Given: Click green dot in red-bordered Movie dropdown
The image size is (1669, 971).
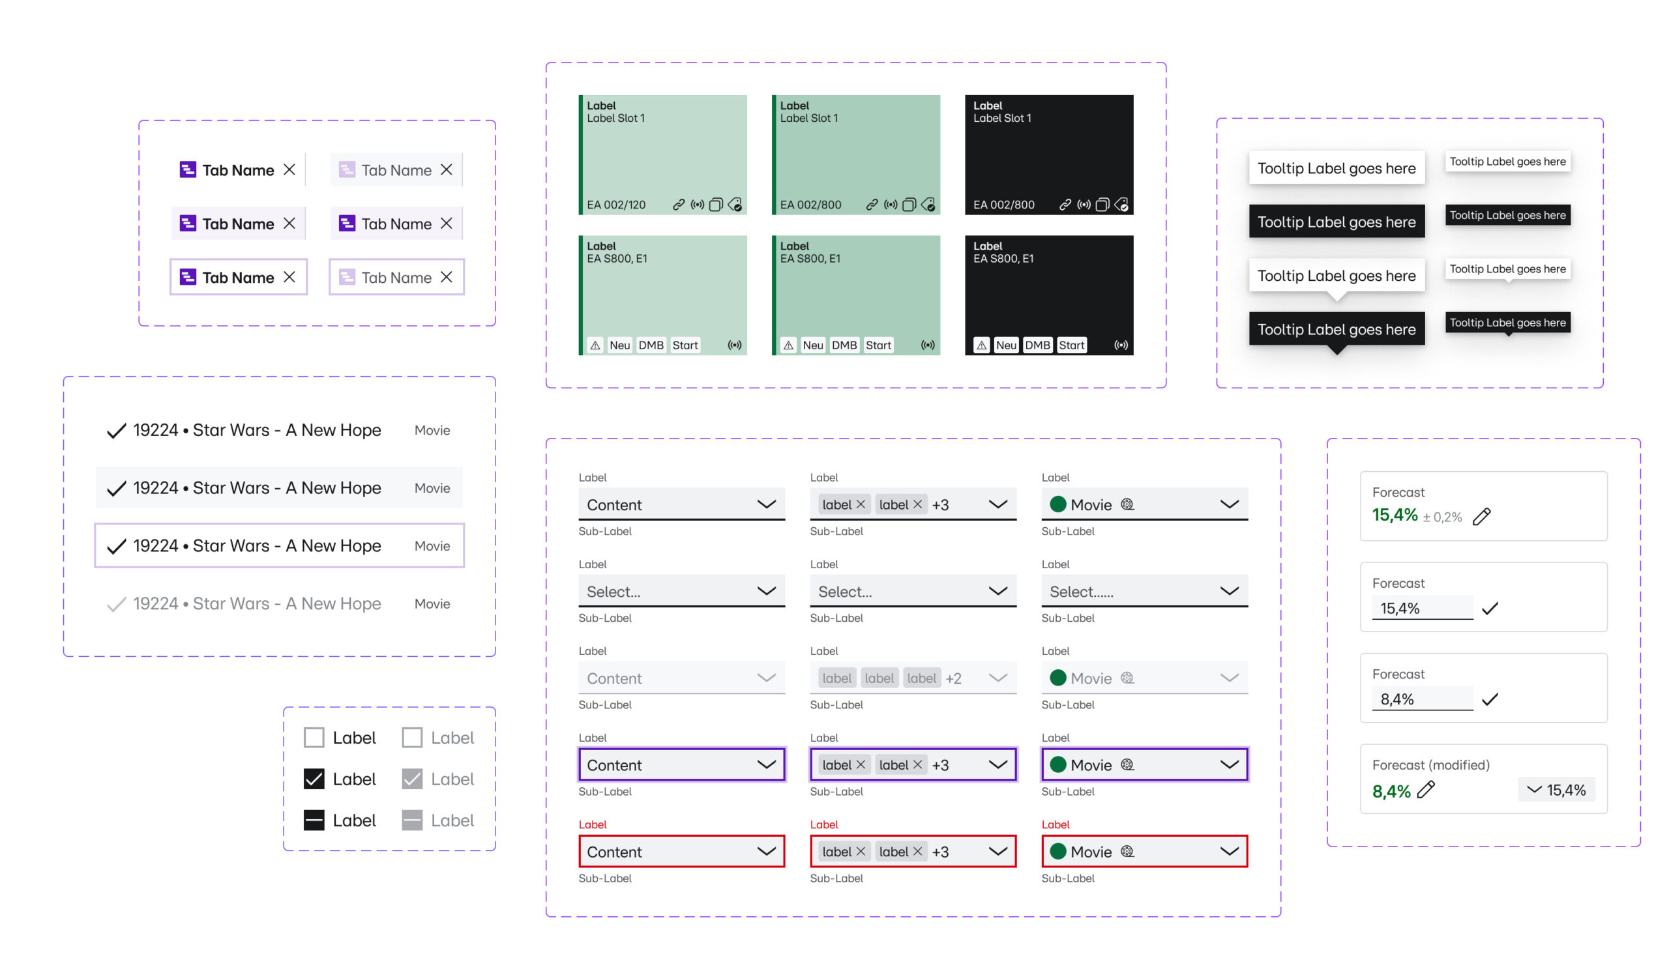Looking at the screenshot, I should (1057, 852).
